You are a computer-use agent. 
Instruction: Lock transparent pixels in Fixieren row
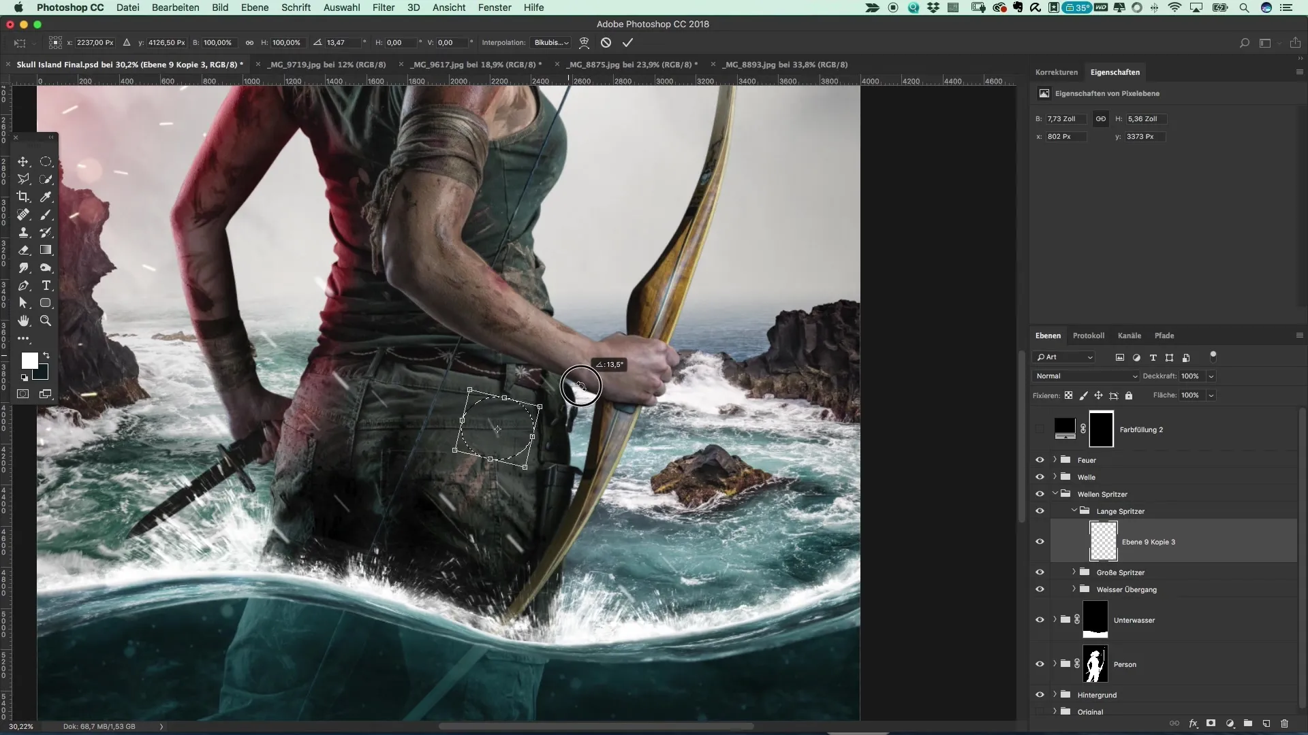(1068, 395)
